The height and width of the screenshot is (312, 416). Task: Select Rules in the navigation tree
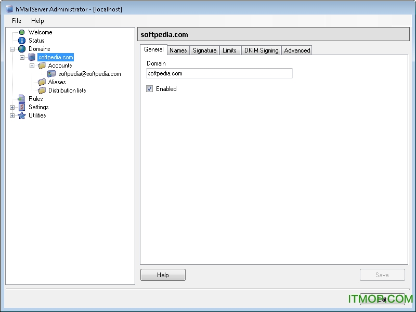[x=35, y=99]
